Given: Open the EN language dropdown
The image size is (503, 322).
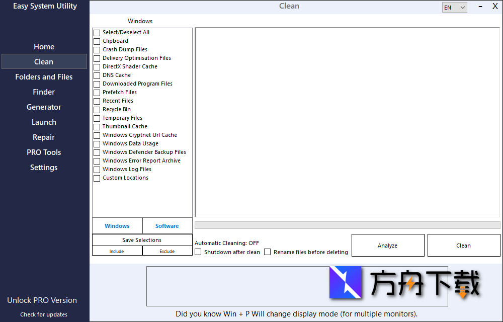Looking at the screenshot, I should pos(453,7).
